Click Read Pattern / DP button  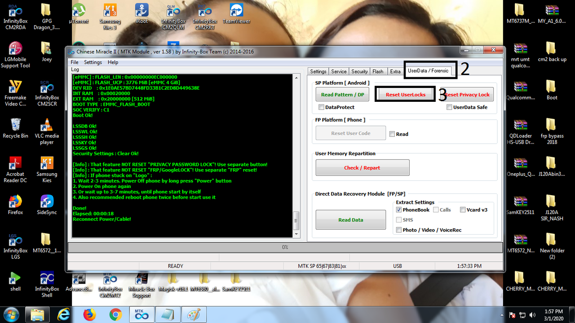point(343,95)
